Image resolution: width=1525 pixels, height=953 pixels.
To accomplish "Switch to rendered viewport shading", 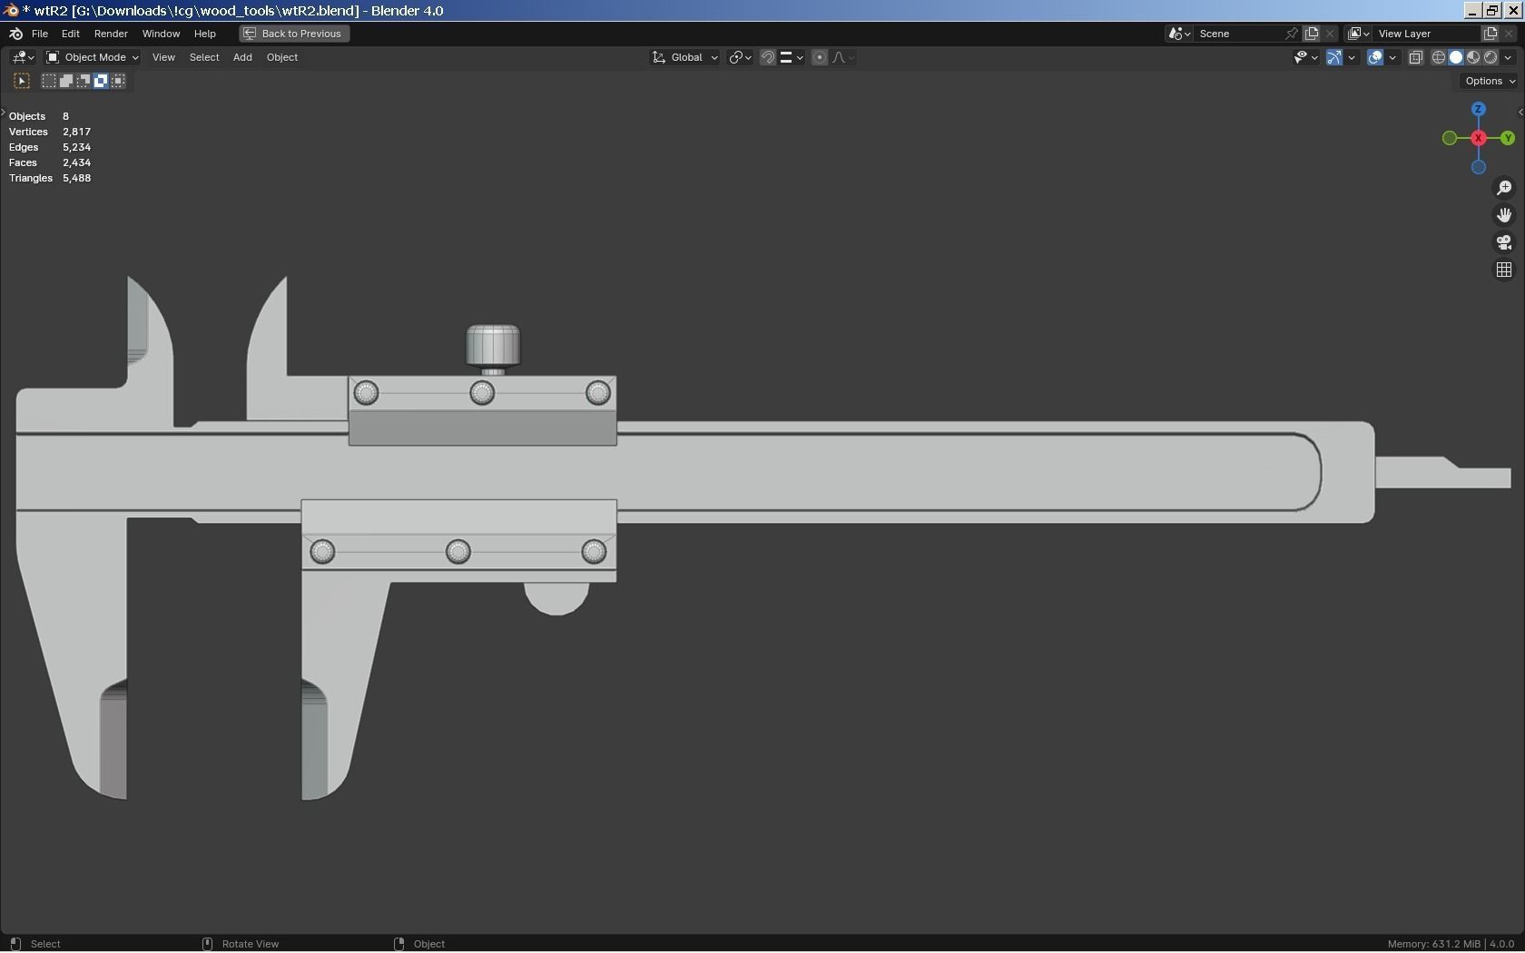I will point(1491,57).
